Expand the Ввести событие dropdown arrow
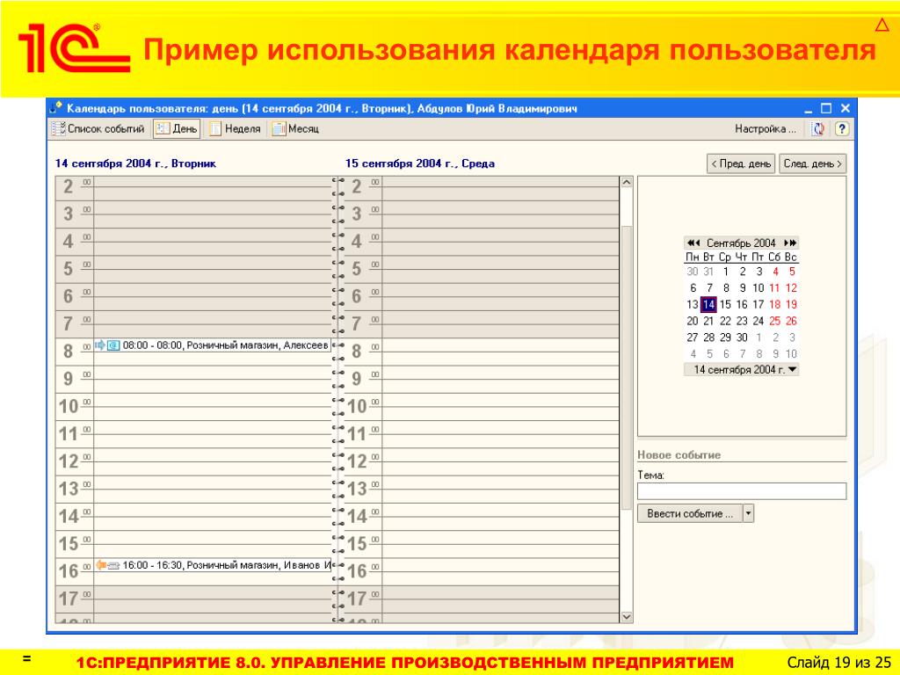The height and width of the screenshot is (675, 900). point(748,513)
